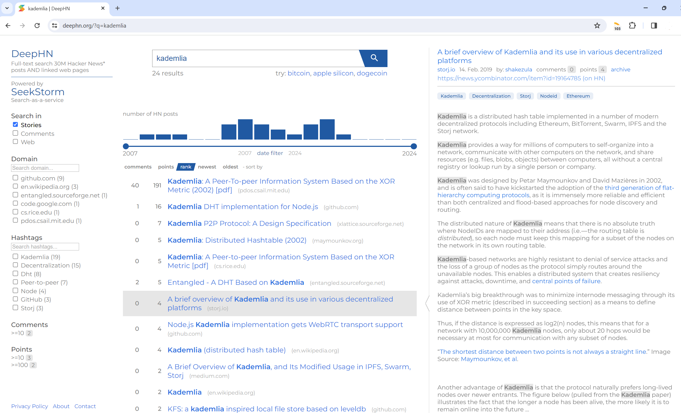Screen dimensions: 681x413
Task: Click the 2007 date filter slider handle
Action: (x=126, y=146)
